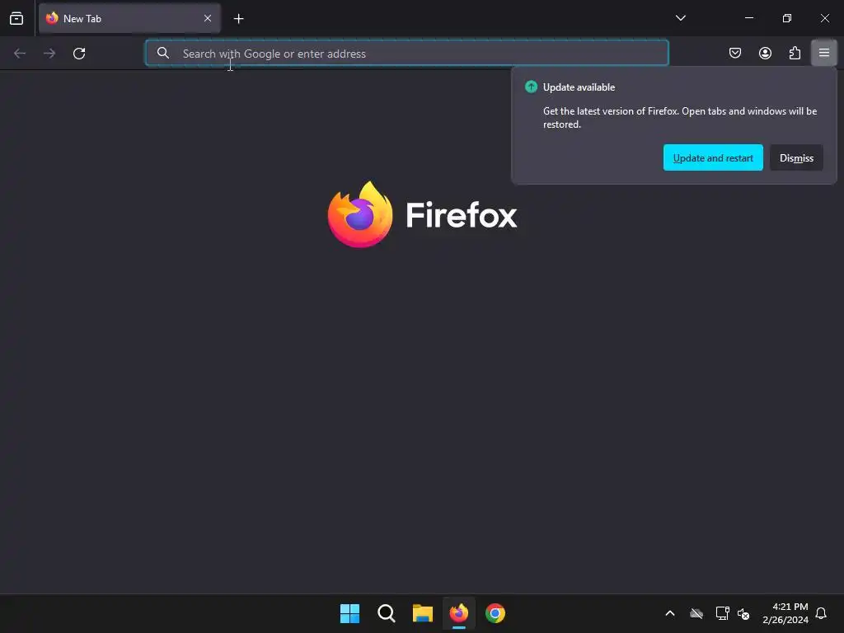This screenshot has height=633, width=844.
Task: Launch Google Chrome from taskbar
Action: (495, 613)
